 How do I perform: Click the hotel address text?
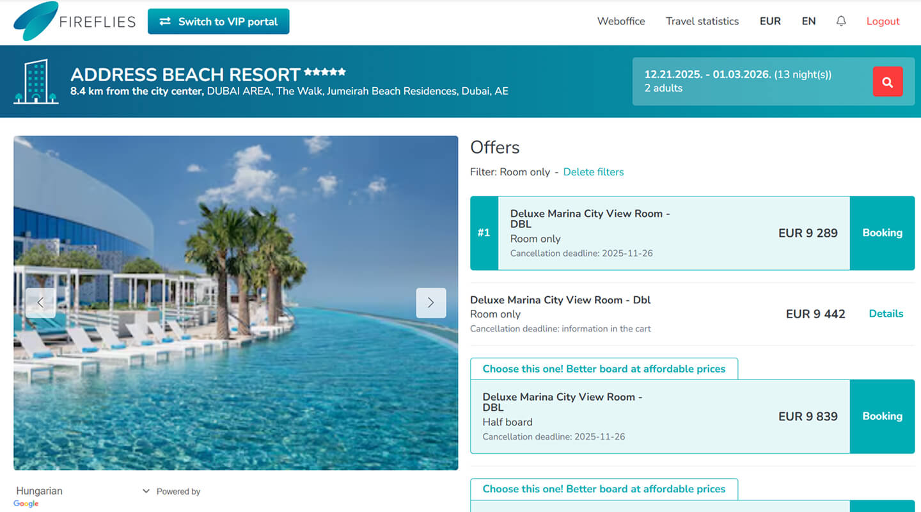289,91
